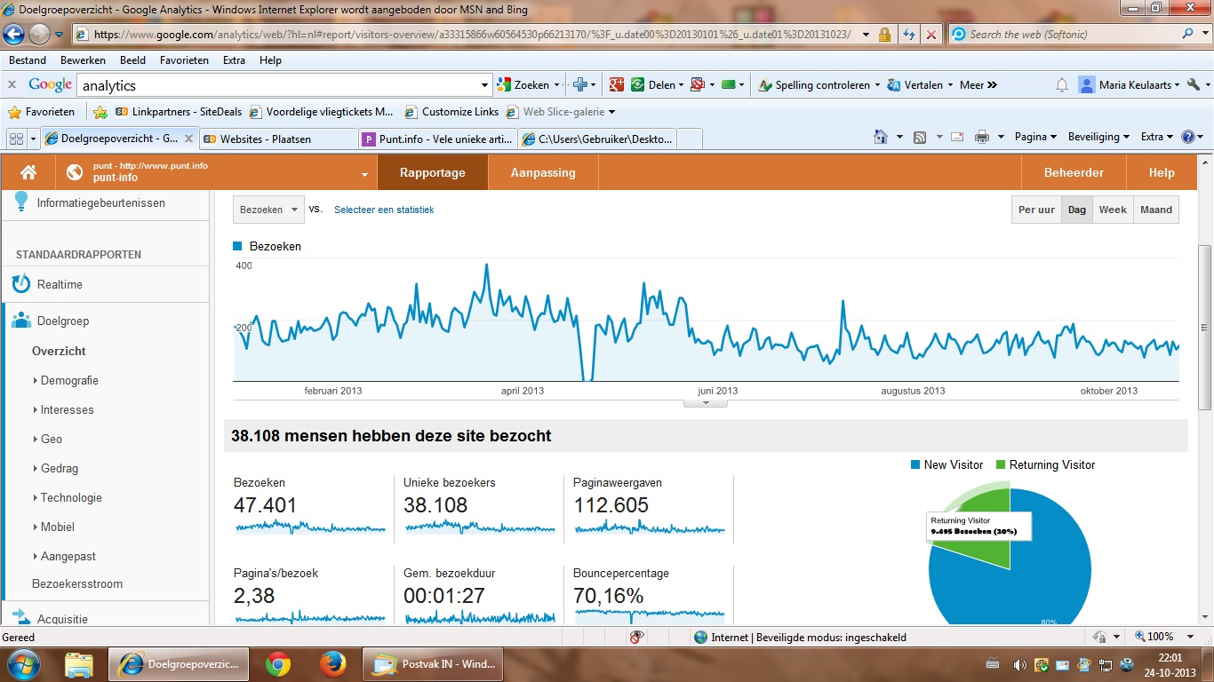Open the Beheerder tab
The height and width of the screenshot is (682, 1214).
tap(1074, 172)
